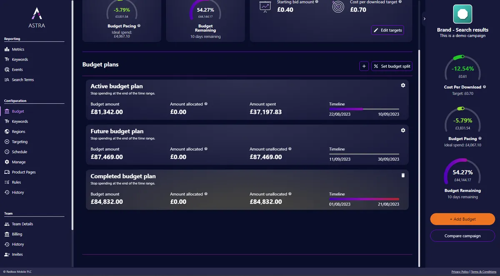Screen dimensions: 500x276
Task: Click Compare campaign button
Action: click(462, 236)
